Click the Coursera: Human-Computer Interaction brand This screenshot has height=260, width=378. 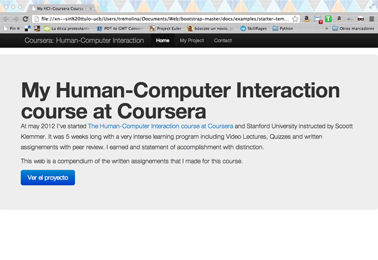click(84, 40)
